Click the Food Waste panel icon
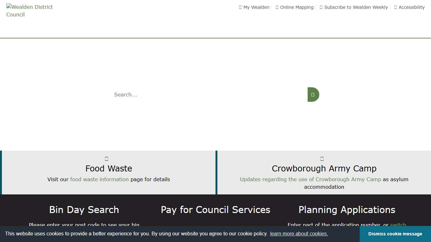The height and width of the screenshot is (242, 431). pos(106,158)
